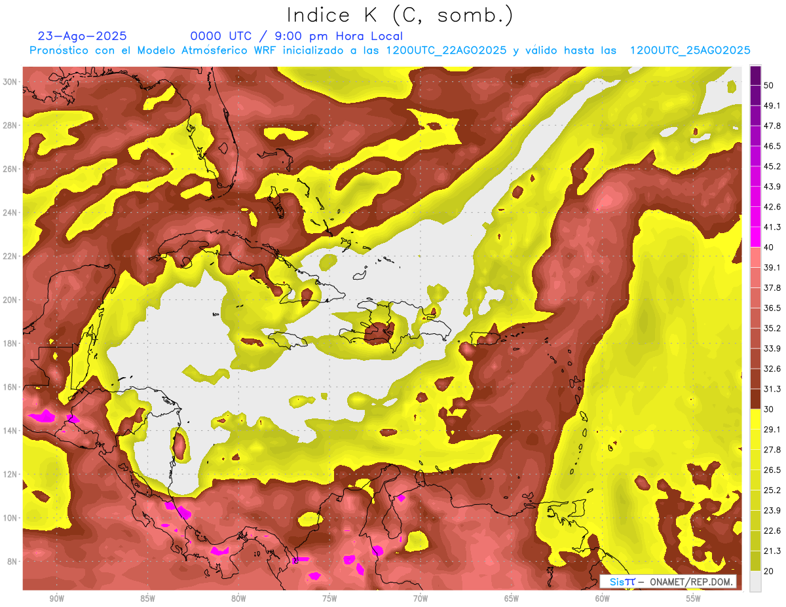Click the colorbar value "39.1"
The width and height of the screenshot is (786, 607).
click(x=772, y=267)
